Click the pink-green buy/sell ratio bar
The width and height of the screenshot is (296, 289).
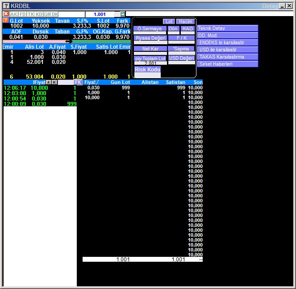(x=67, y=42)
